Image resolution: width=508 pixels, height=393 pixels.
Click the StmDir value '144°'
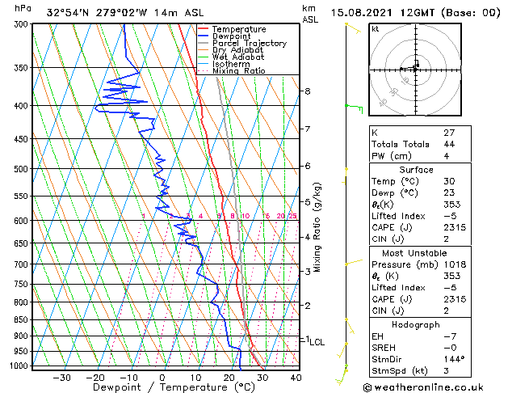click(454, 359)
